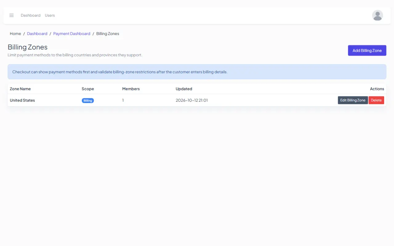Edit the United States billing zone
Viewport: 394px width, 246px height.
(x=353, y=100)
